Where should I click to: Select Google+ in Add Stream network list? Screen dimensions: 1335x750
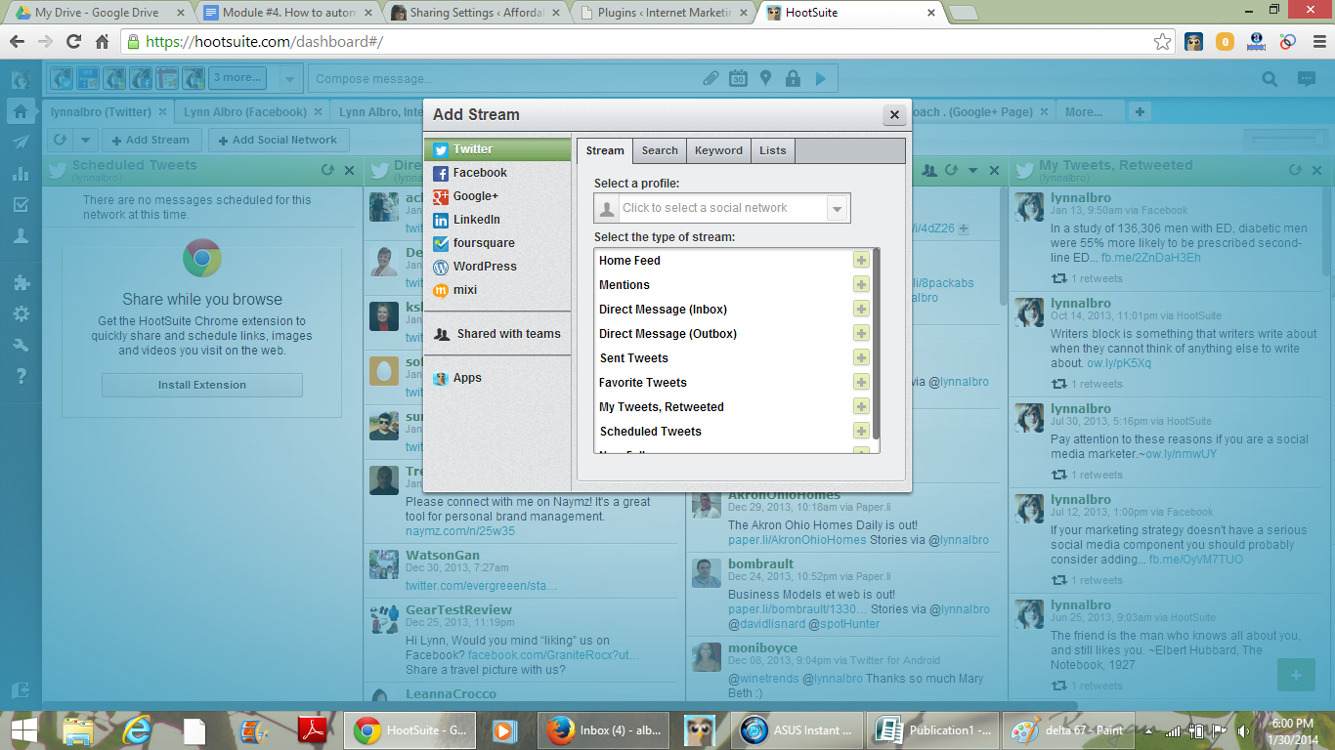click(x=497, y=196)
